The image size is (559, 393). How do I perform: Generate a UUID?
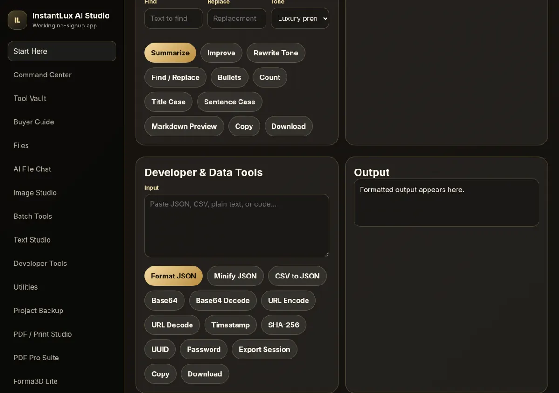coord(160,349)
